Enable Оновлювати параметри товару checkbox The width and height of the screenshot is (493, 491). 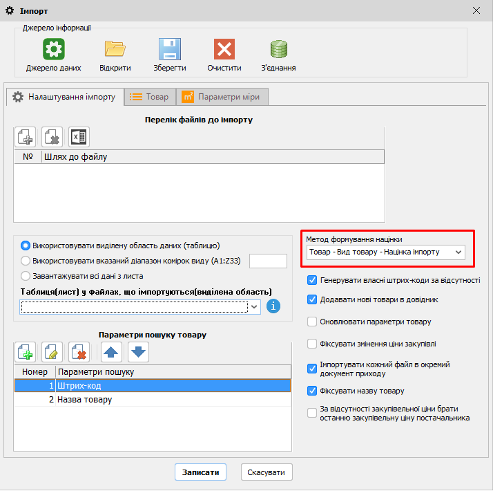point(312,322)
